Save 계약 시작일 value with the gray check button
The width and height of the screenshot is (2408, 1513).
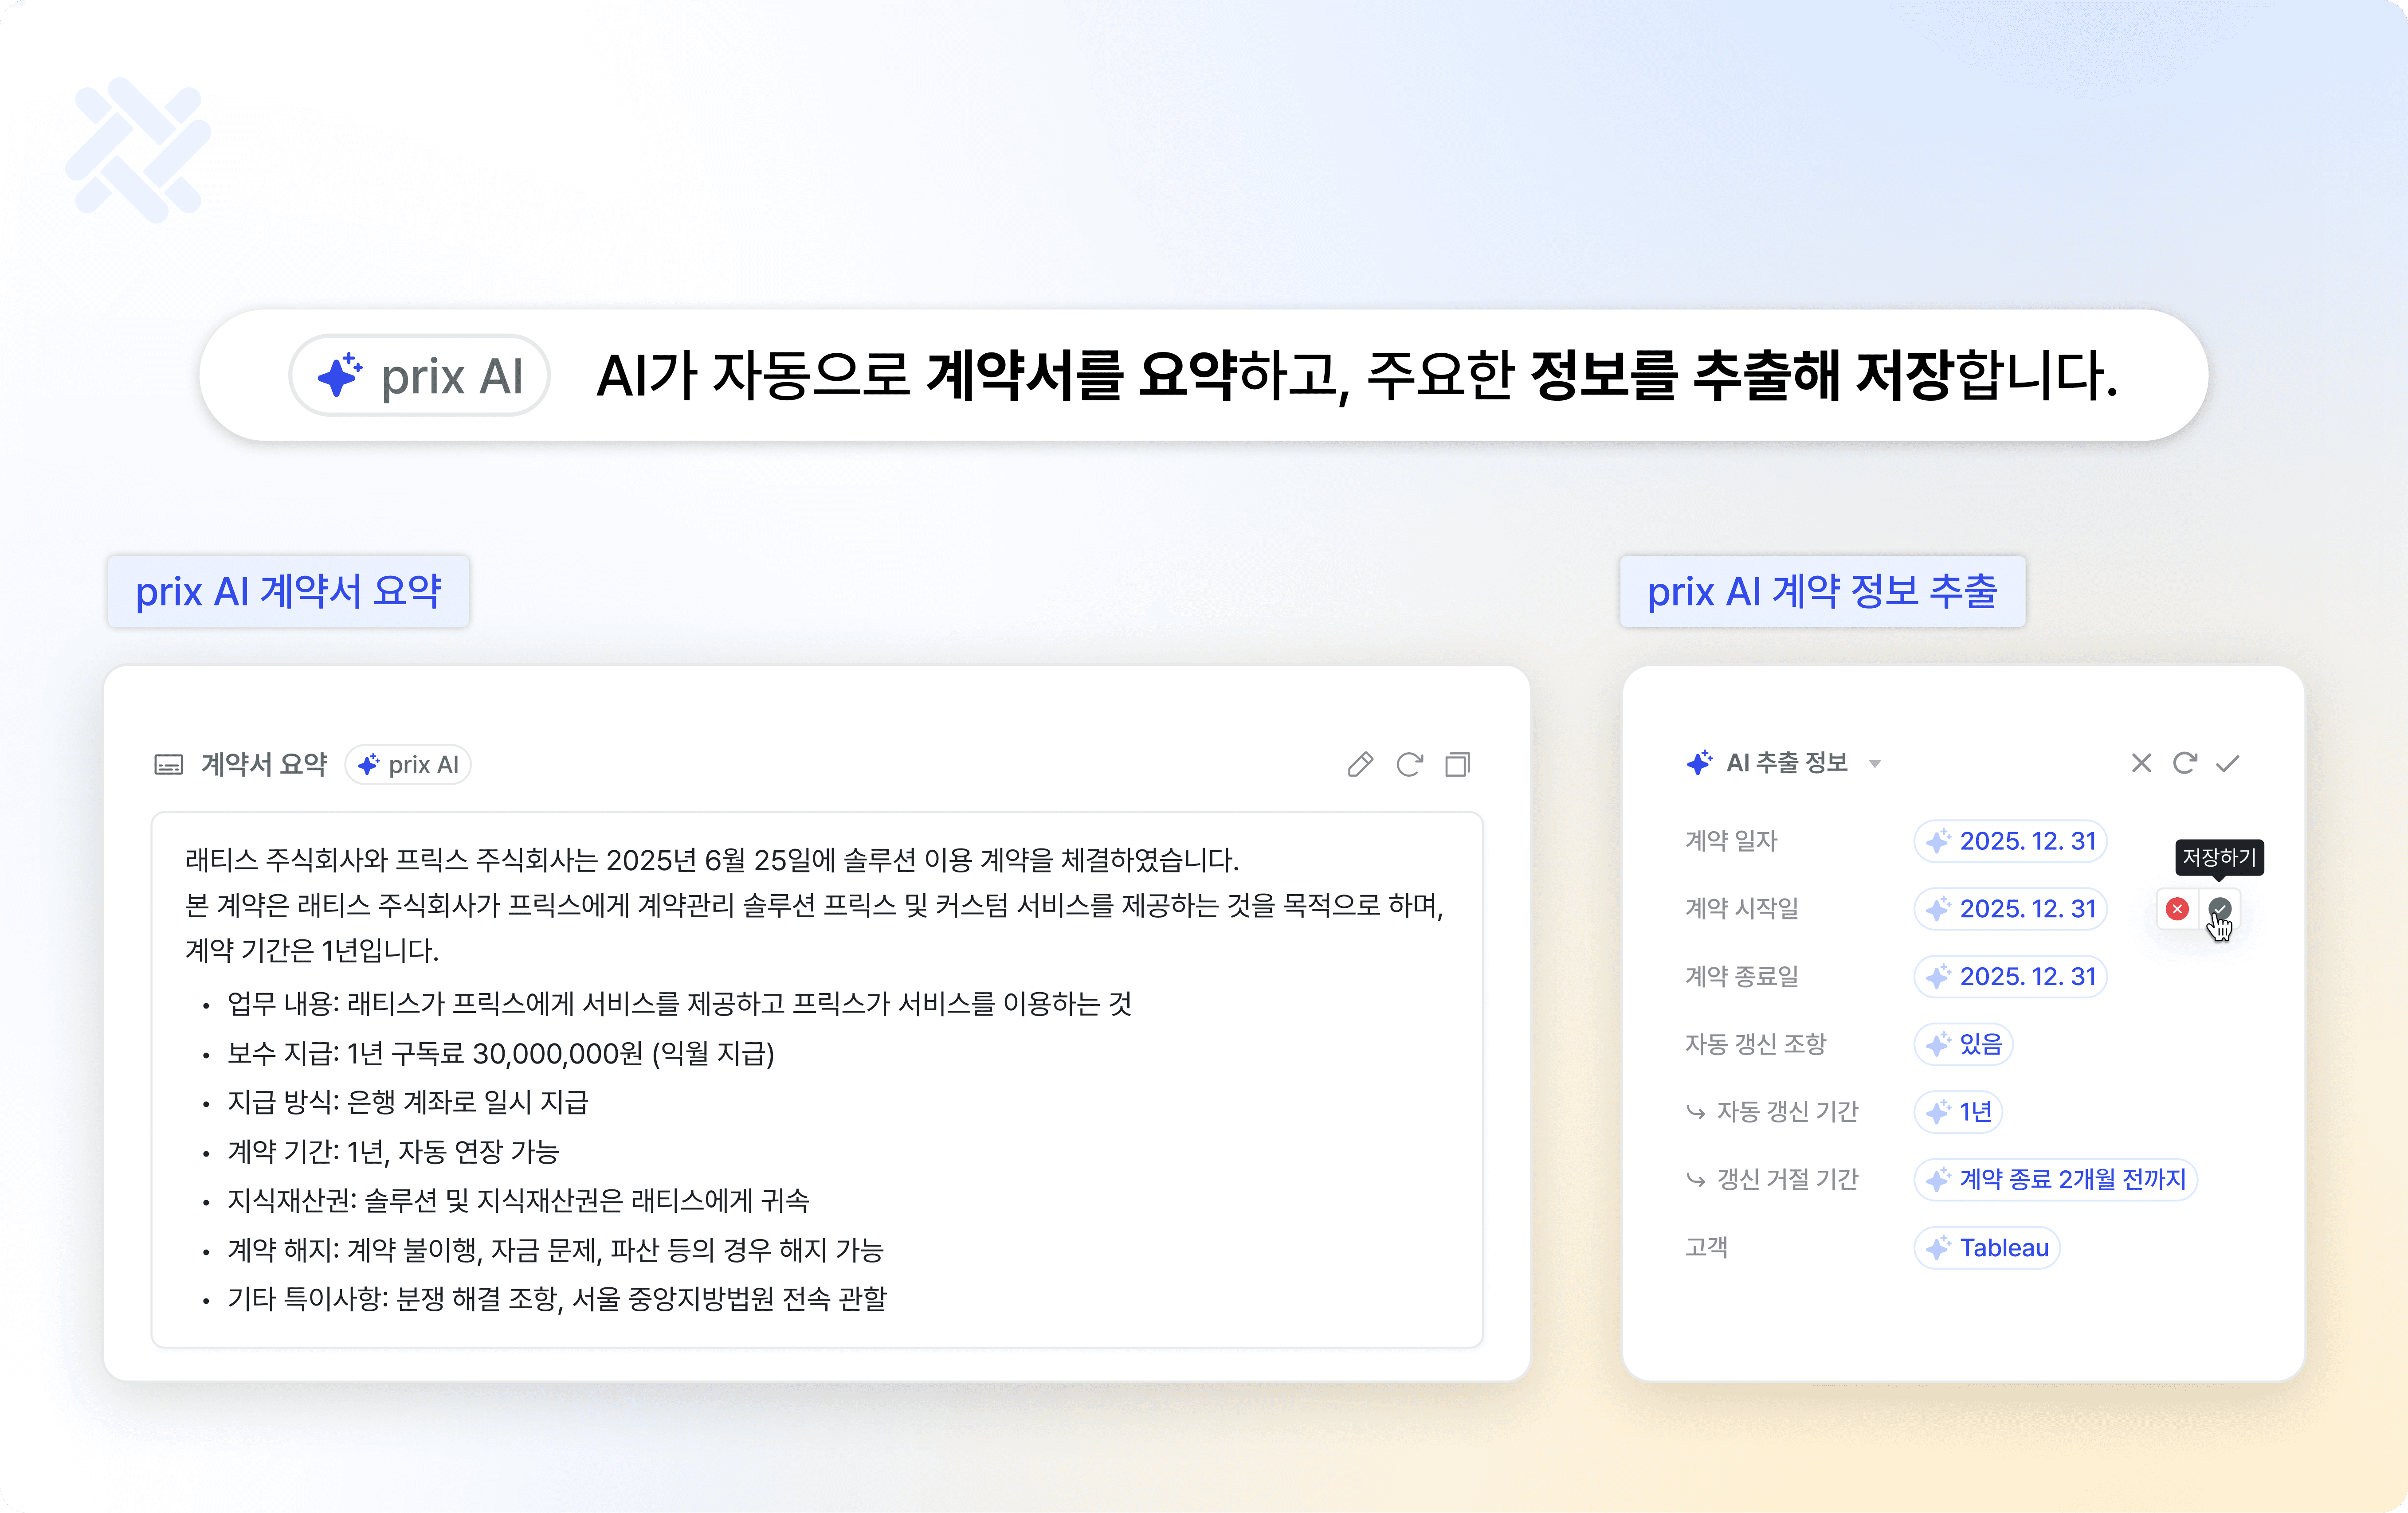coord(2219,908)
